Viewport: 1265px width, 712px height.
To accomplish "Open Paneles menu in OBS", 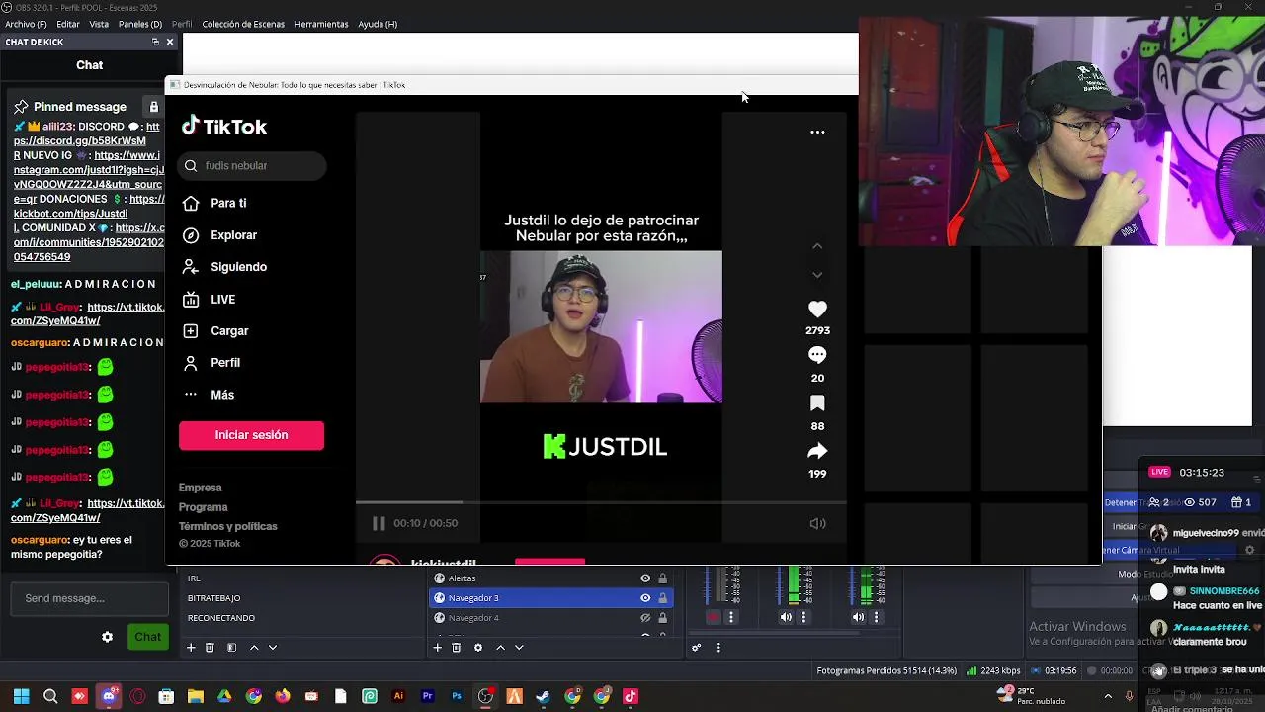I will [140, 24].
